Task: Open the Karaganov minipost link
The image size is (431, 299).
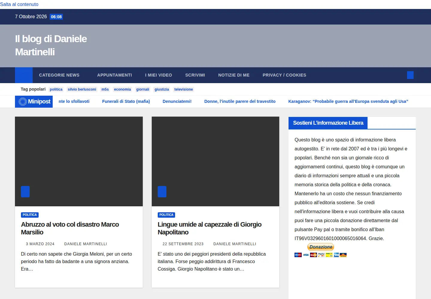Action: (x=348, y=101)
